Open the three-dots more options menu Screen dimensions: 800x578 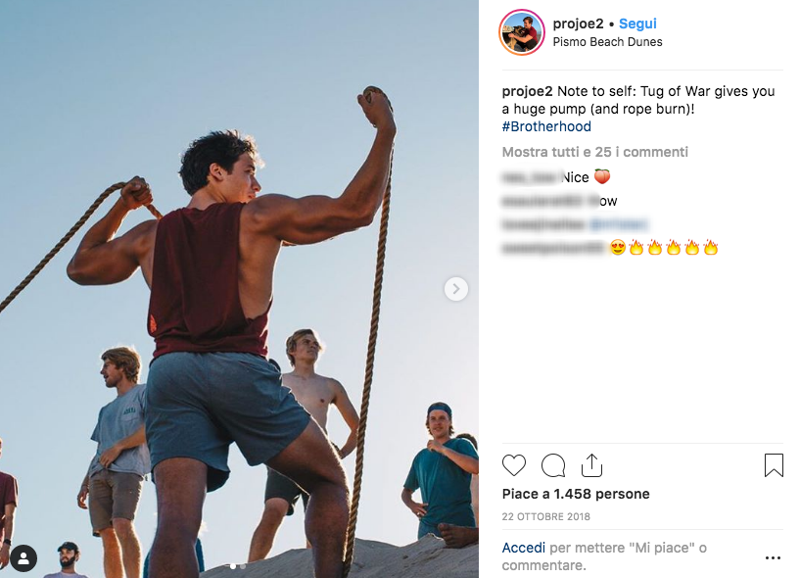point(773,557)
